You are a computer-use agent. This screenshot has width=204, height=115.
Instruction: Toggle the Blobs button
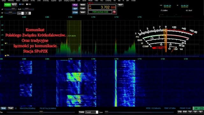[4, 108]
